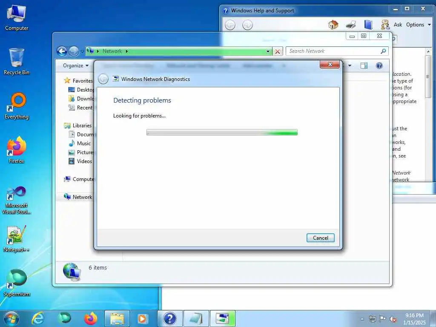Screen dimensions: 436x327
Task: Launch Supermium from the taskbar
Action: (64, 318)
